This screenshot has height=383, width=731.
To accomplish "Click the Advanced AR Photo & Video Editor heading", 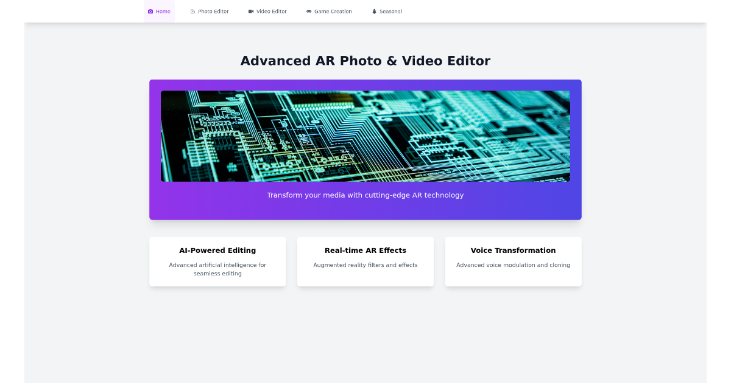I will 365,61.
